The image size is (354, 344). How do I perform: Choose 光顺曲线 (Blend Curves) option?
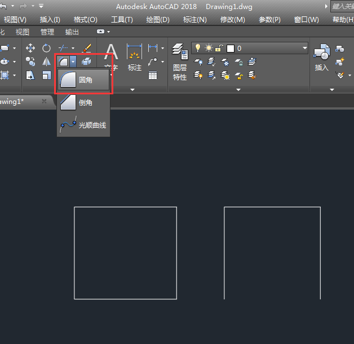coord(83,125)
